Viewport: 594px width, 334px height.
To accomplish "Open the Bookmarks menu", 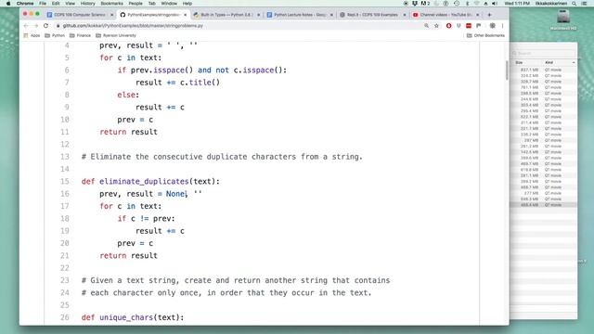I will [111, 4].
